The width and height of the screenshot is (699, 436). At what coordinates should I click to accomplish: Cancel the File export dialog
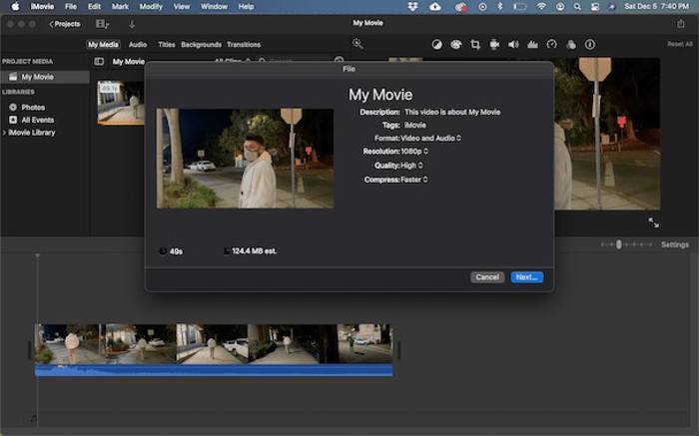pyautogui.click(x=487, y=277)
